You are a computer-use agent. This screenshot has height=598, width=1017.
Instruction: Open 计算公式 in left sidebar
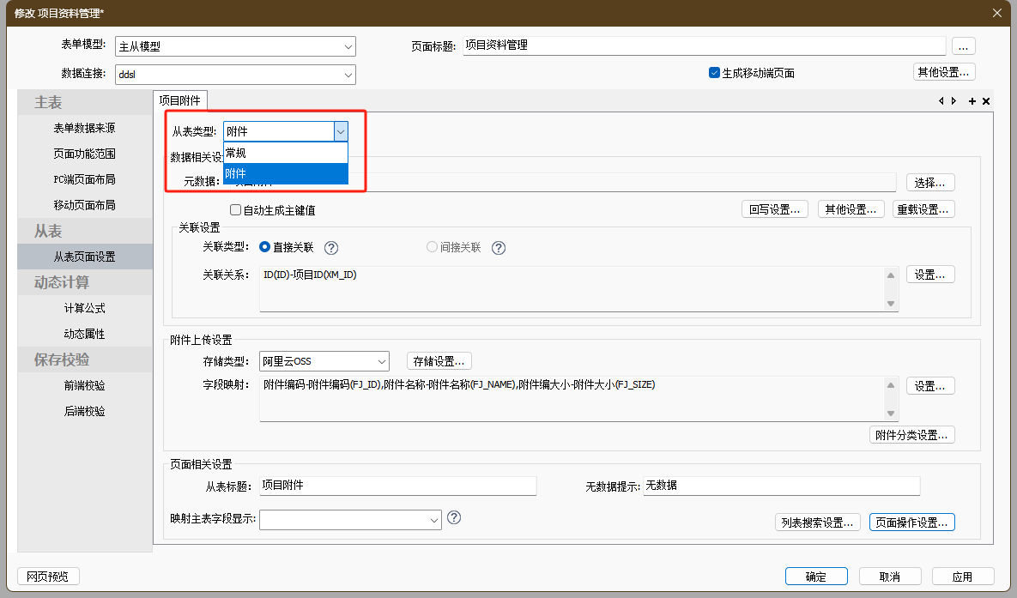[x=84, y=308]
